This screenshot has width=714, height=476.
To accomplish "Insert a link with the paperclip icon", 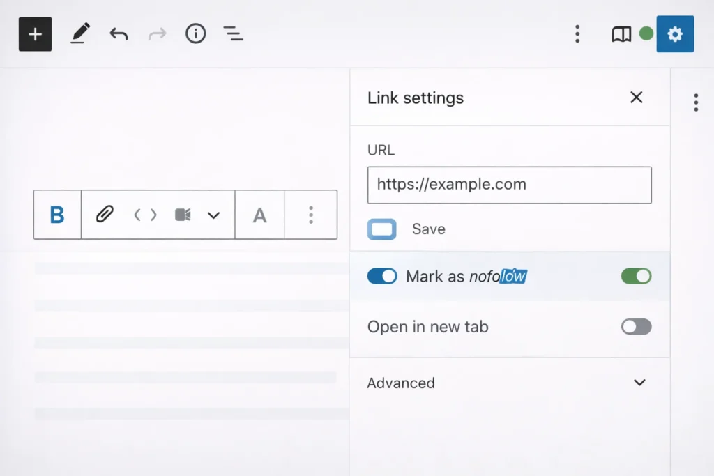I will point(105,215).
